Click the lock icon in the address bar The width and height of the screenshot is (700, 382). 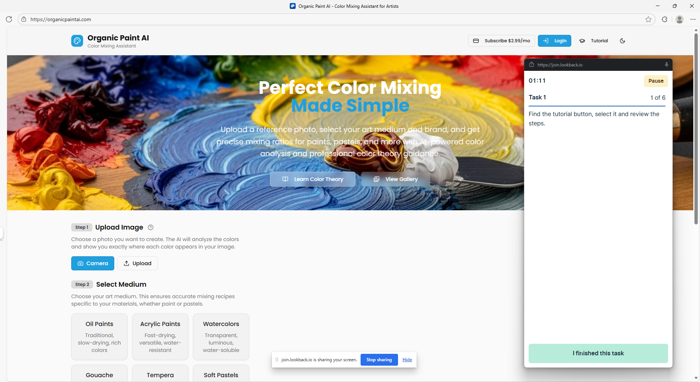coord(23,19)
